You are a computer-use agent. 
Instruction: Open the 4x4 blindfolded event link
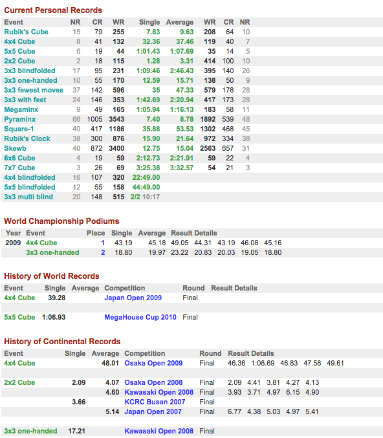coord(30,177)
